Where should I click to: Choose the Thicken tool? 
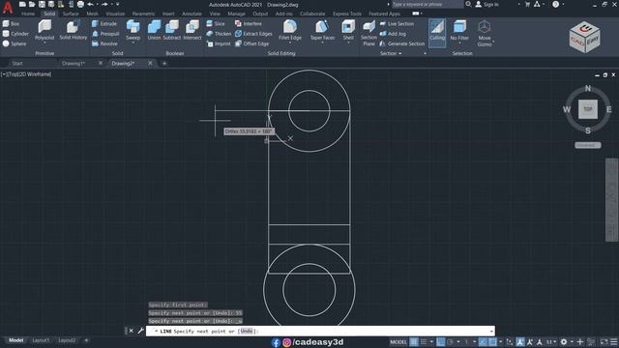219,34
